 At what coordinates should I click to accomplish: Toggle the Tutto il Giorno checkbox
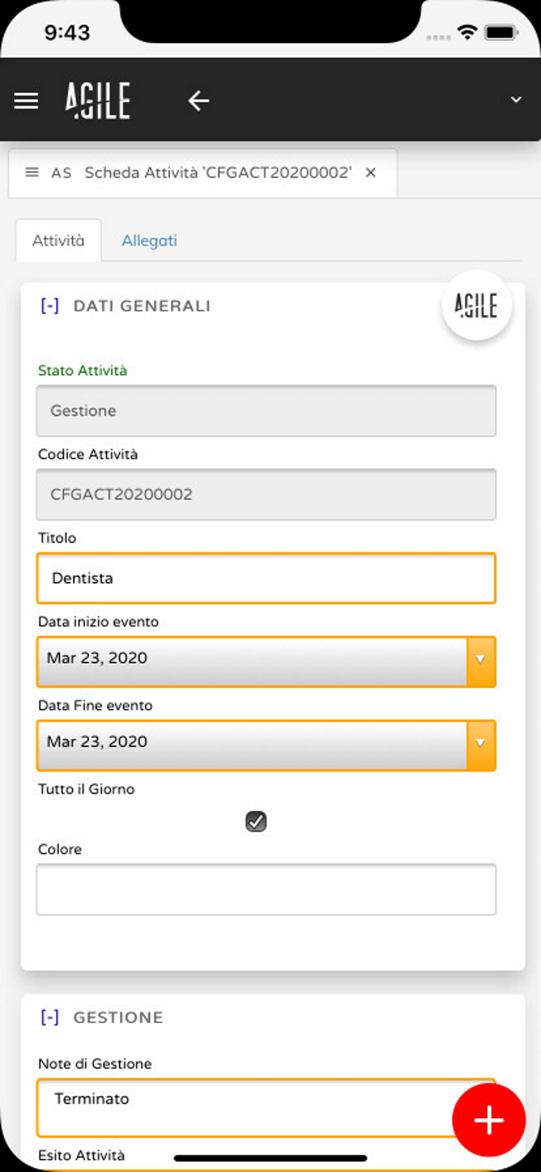tap(256, 821)
